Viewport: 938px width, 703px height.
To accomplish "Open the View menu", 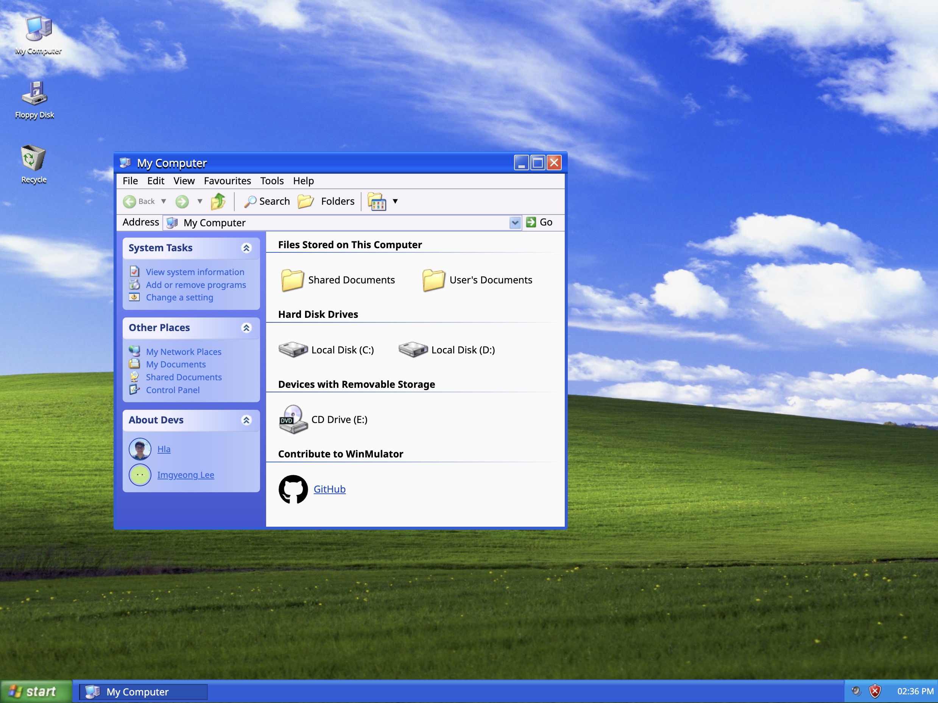I will click(x=184, y=181).
